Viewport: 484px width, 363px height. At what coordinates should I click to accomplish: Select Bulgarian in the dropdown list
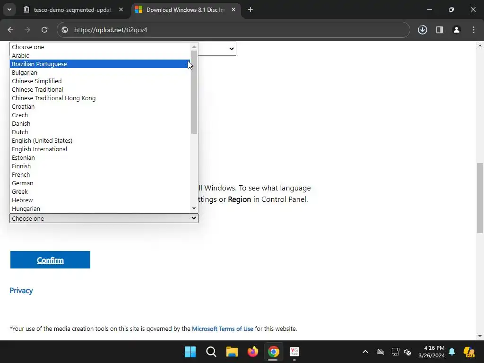click(100, 72)
